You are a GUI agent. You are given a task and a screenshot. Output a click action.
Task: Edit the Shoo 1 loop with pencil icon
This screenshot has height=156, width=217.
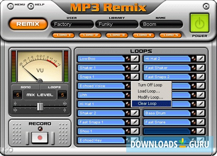[135, 131]
